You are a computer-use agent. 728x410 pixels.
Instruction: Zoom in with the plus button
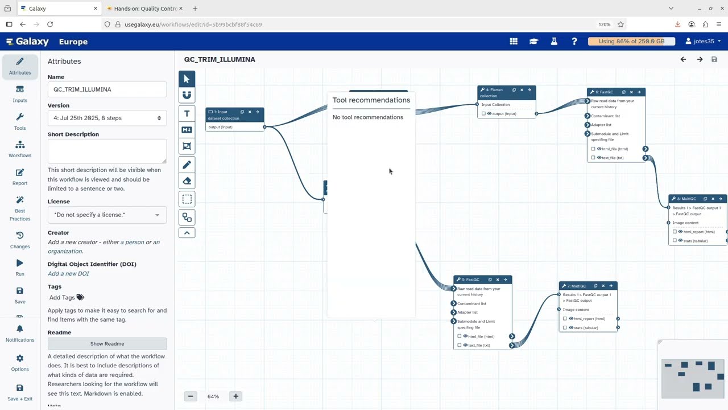click(235, 396)
